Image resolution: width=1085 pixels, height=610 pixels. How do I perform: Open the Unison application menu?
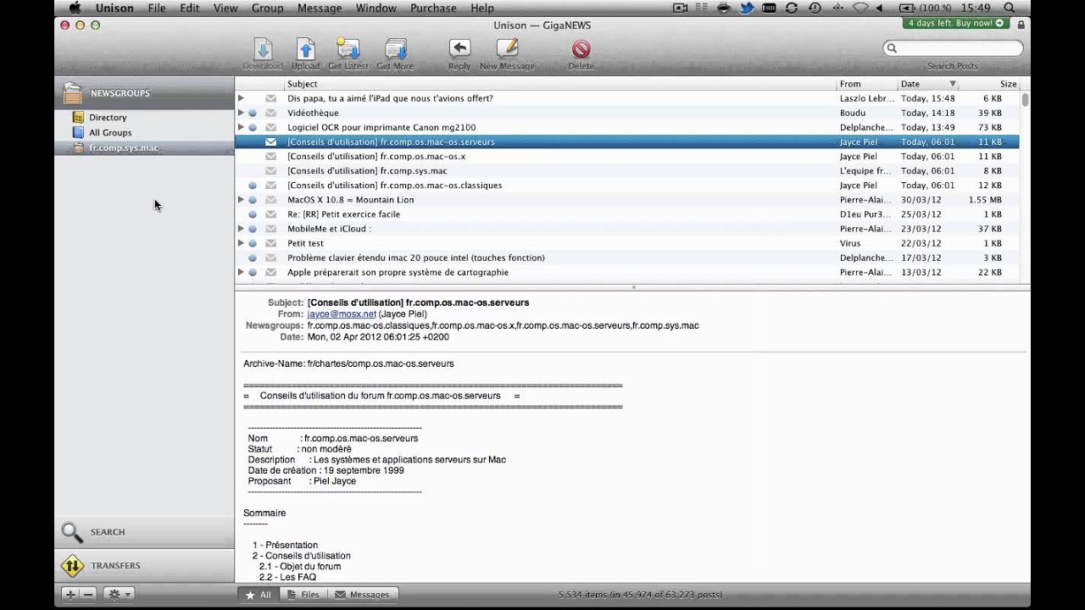(x=114, y=8)
